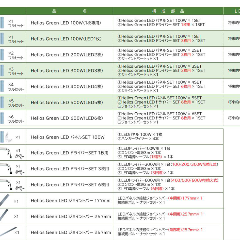Click the ×6 フルセット quantity label

pos(16,119)
